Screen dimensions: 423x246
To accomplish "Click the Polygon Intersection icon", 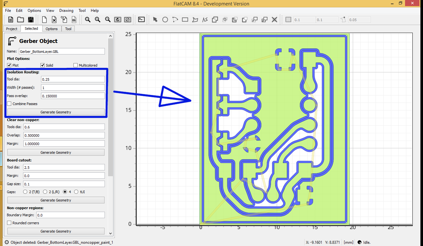I will pyautogui.click(x=225, y=20).
